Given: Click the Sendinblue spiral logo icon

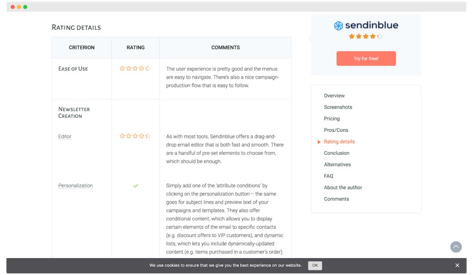Looking at the screenshot, I should [339, 25].
